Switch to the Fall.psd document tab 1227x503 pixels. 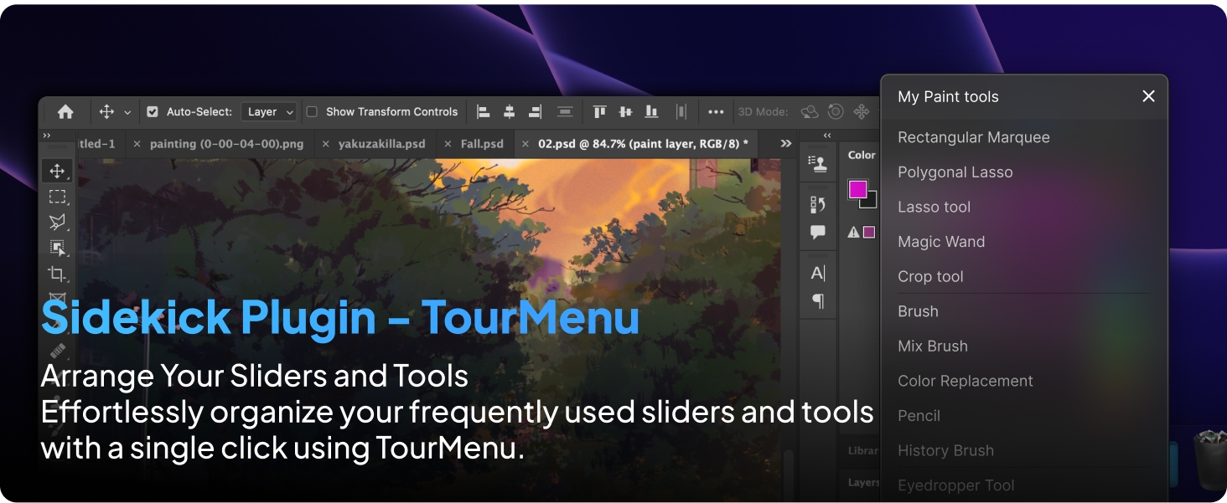482,144
